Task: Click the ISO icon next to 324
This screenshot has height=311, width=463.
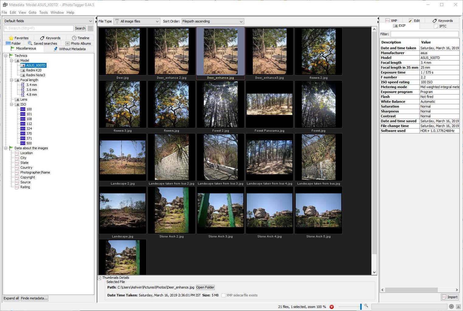Action: coord(23,129)
